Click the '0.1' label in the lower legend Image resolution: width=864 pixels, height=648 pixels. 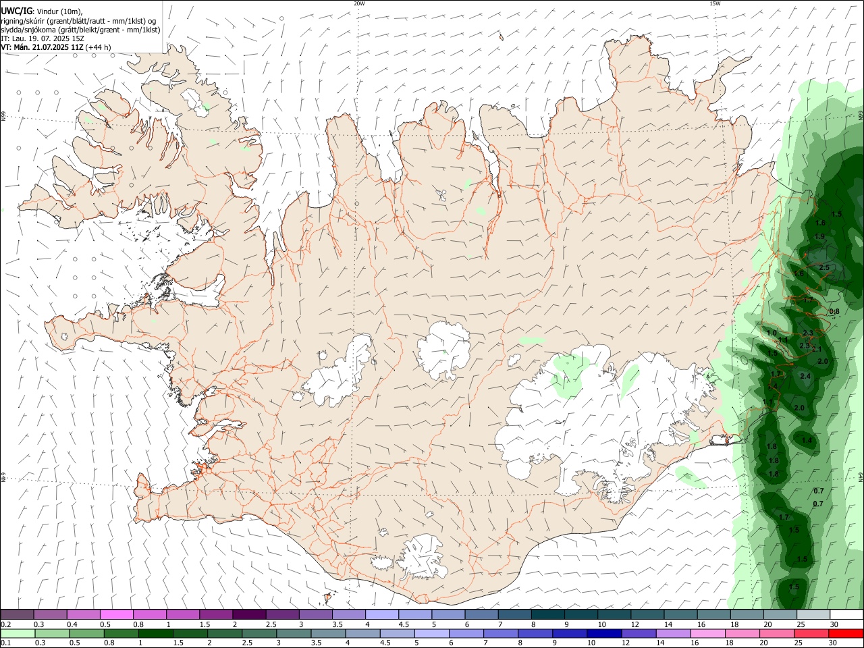6,643
